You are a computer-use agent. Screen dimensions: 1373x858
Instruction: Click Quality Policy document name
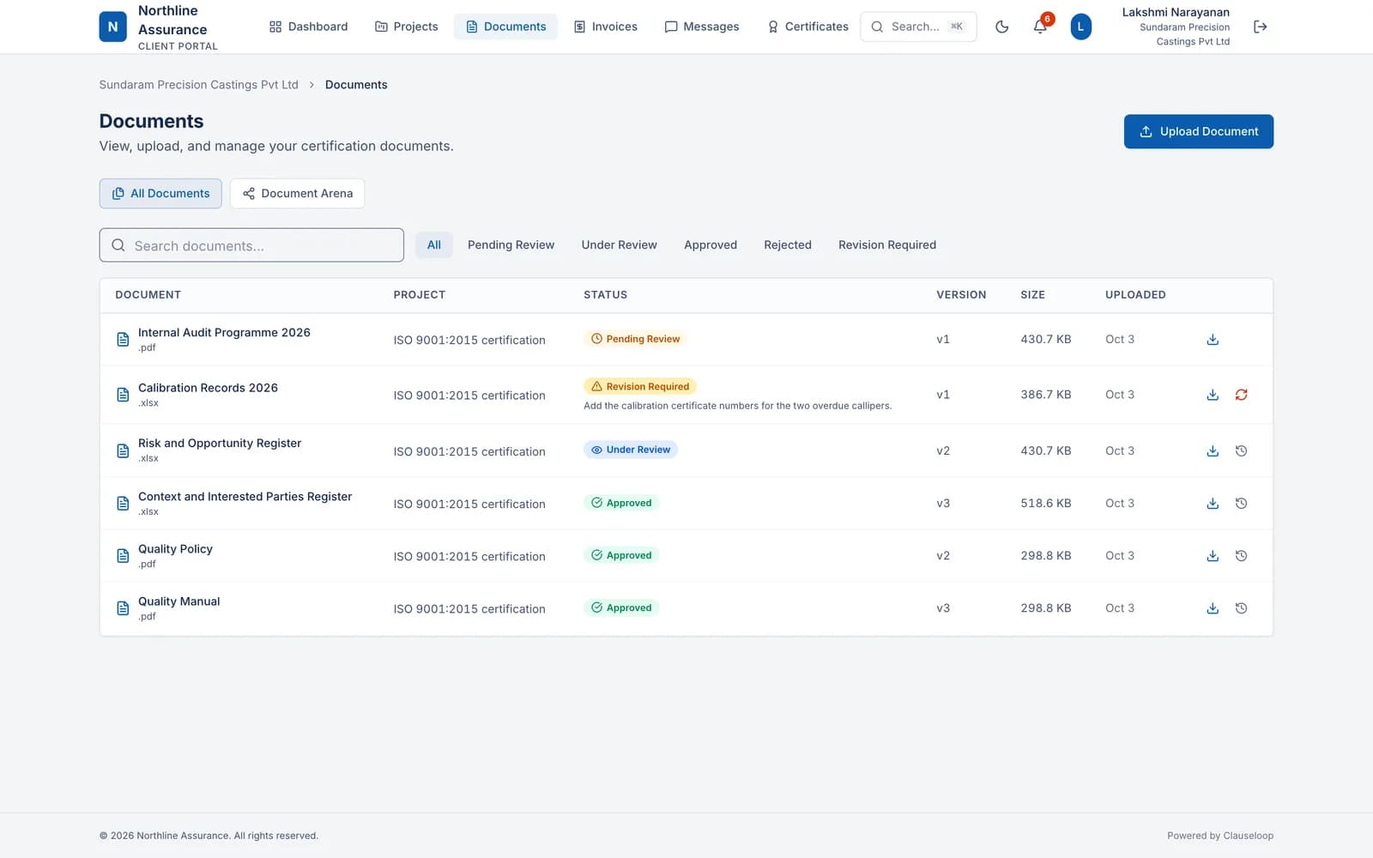(x=175, y=549)
